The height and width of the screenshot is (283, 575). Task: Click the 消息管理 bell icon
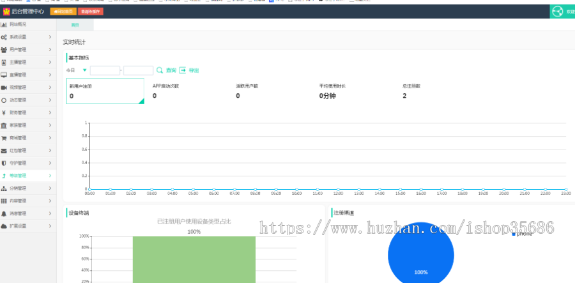(4, 213)
